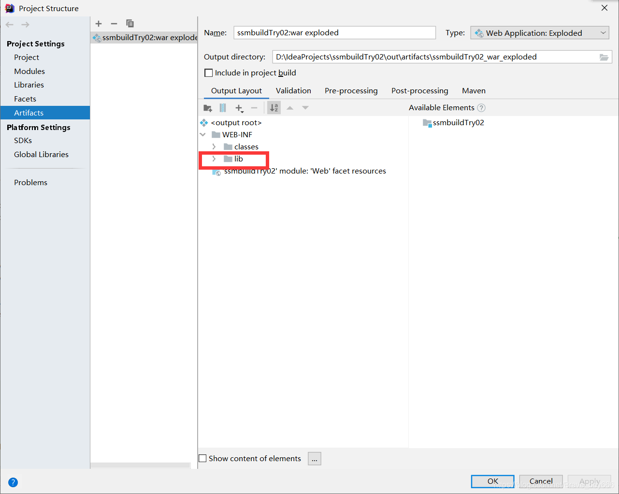Switch to the Maven tab

(474, 91)
